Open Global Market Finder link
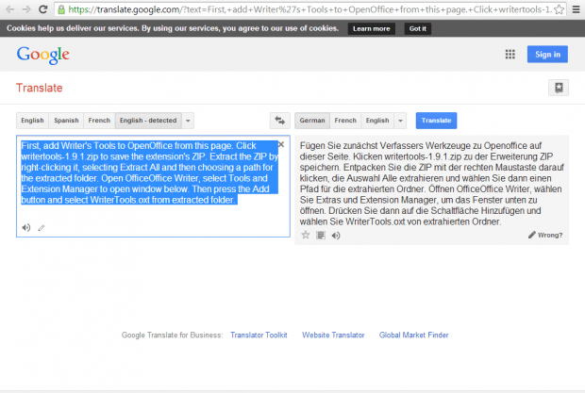This screenshot has height=393, width=585. [414, 335]
